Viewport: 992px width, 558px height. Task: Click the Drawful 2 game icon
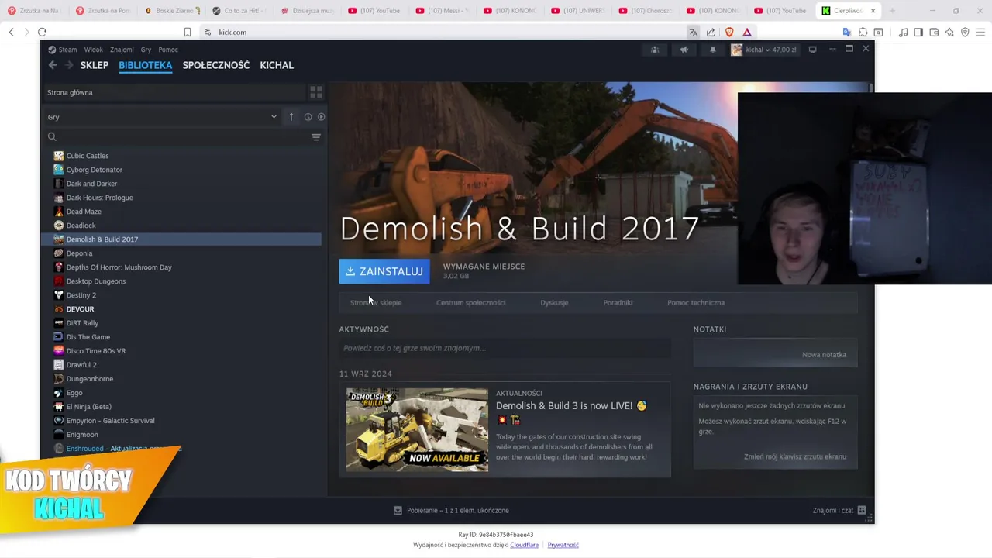tap(59, 365)
